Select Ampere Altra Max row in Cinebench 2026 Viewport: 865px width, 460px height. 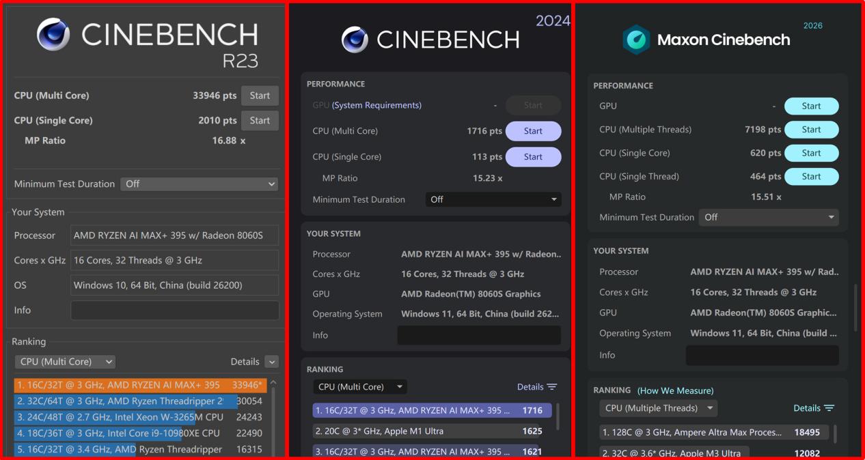[x=715, y=432]
